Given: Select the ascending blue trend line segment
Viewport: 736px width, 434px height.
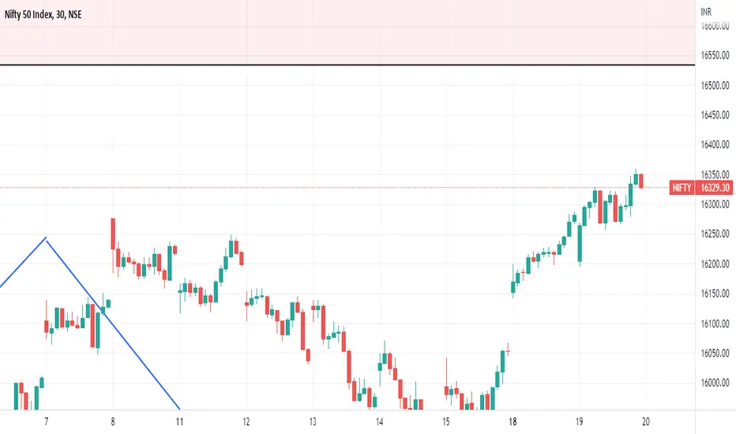Looking at the screenshot, I should coord(23,262).
